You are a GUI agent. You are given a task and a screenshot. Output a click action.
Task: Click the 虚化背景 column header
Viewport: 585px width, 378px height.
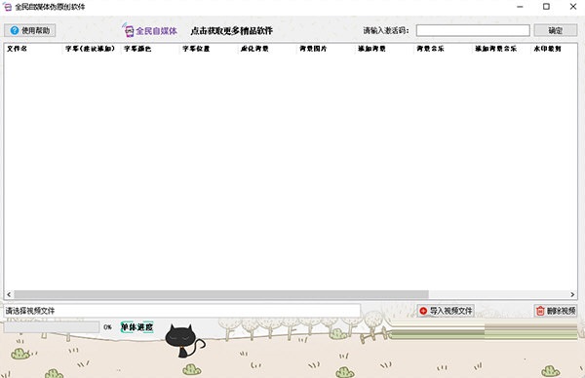click(x=267, y=49)
